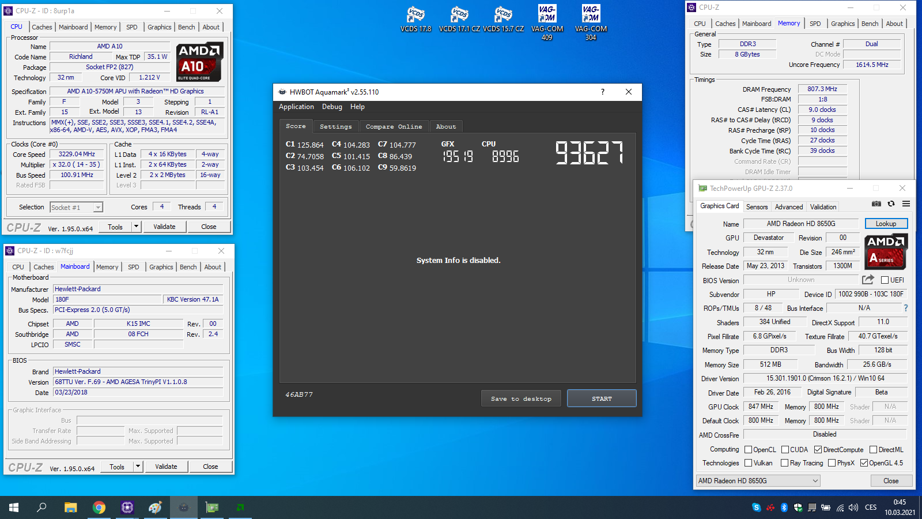
Task: Launch Google Chrome from the taskbar
Action: [x=99, y=507]
